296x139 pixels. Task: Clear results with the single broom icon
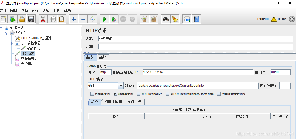[x=144, y=19]
